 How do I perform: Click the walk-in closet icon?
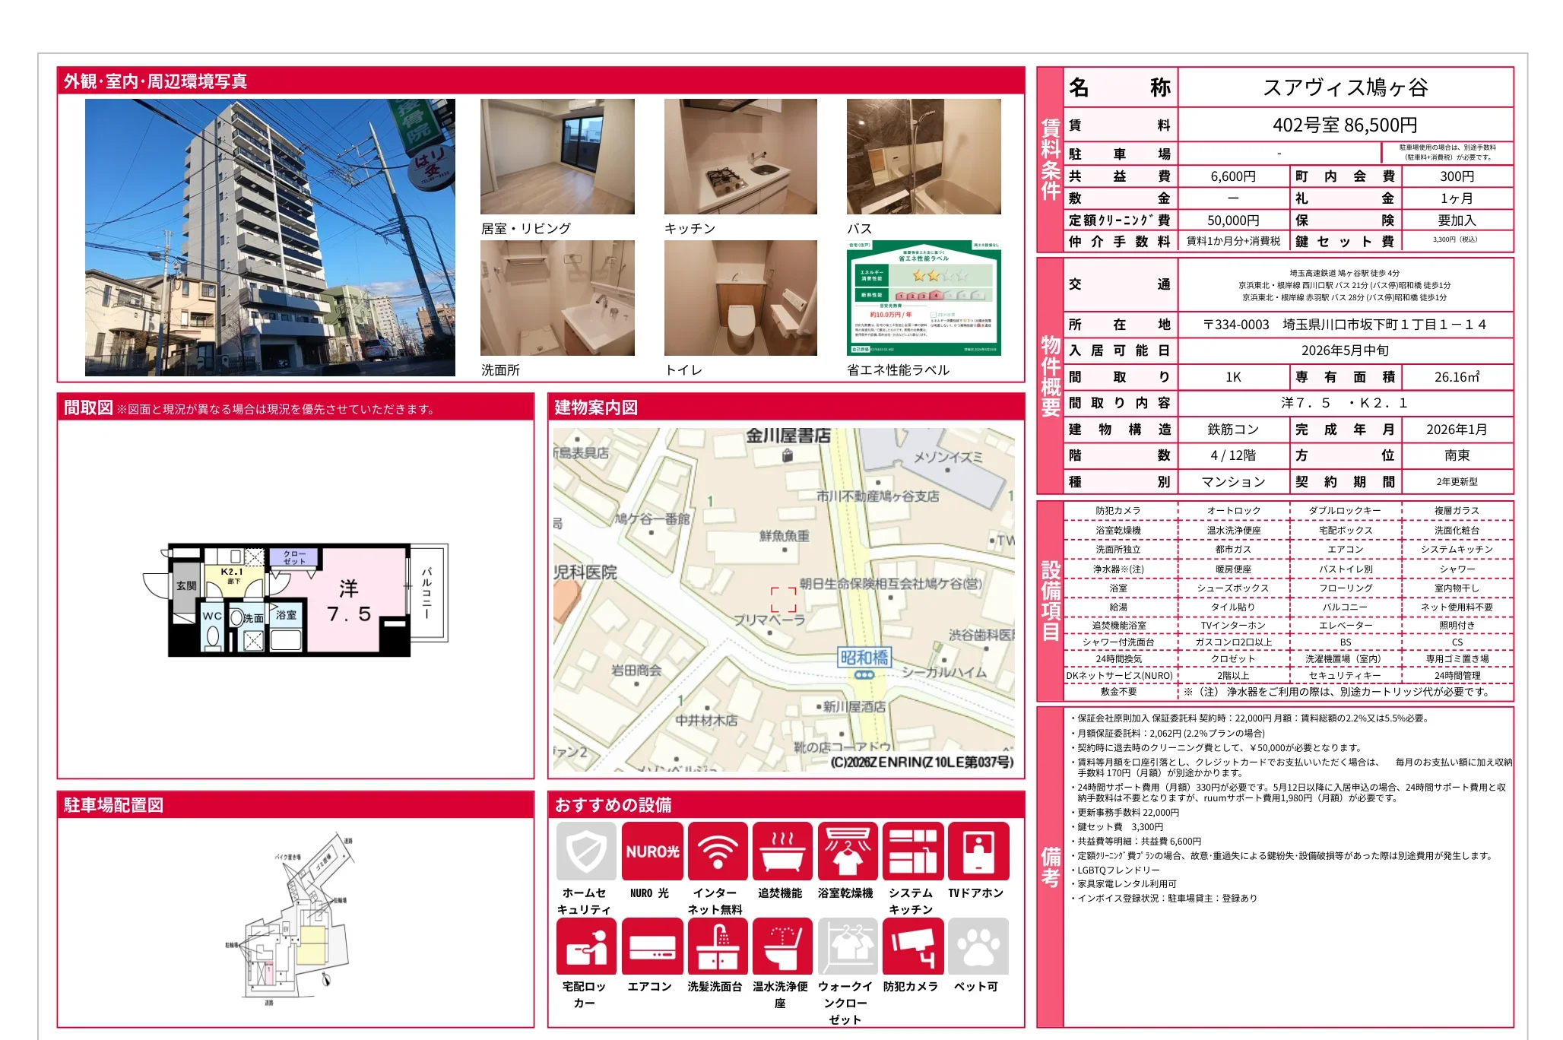[x=847, y=946]
